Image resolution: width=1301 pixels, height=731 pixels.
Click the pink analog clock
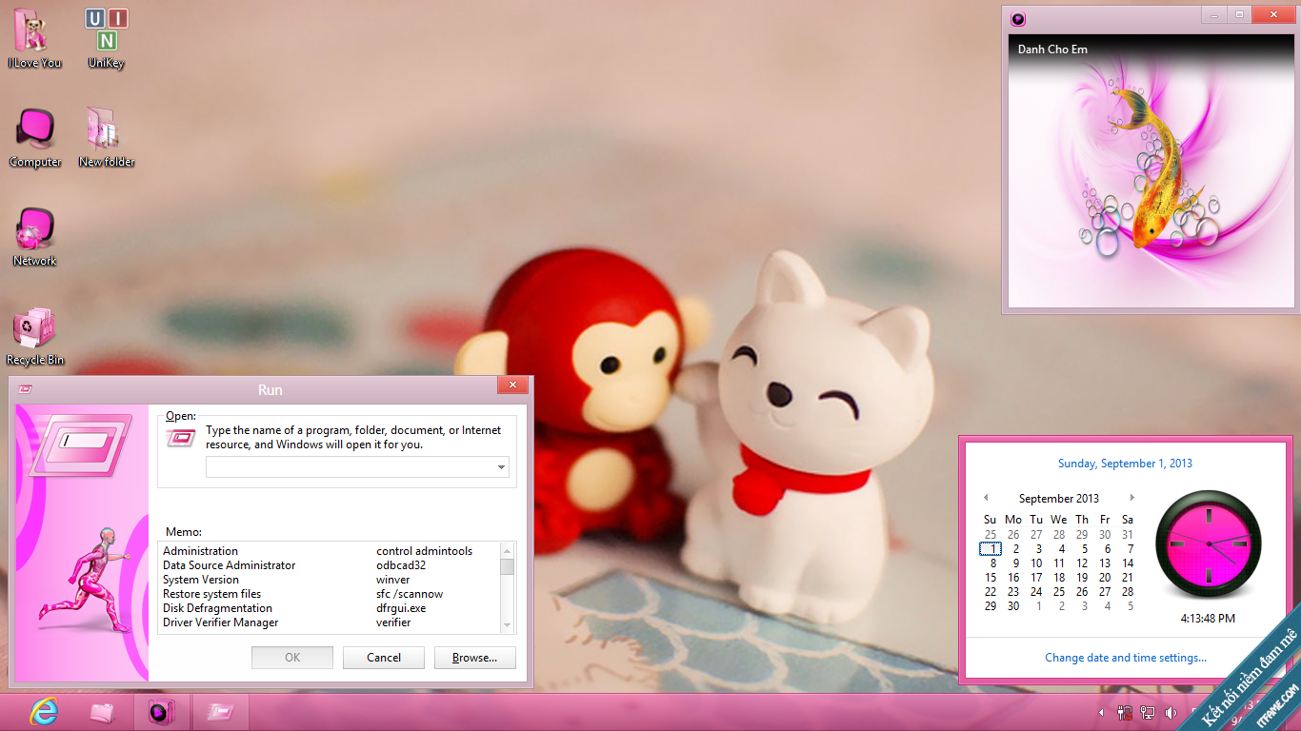[1208, 543]
